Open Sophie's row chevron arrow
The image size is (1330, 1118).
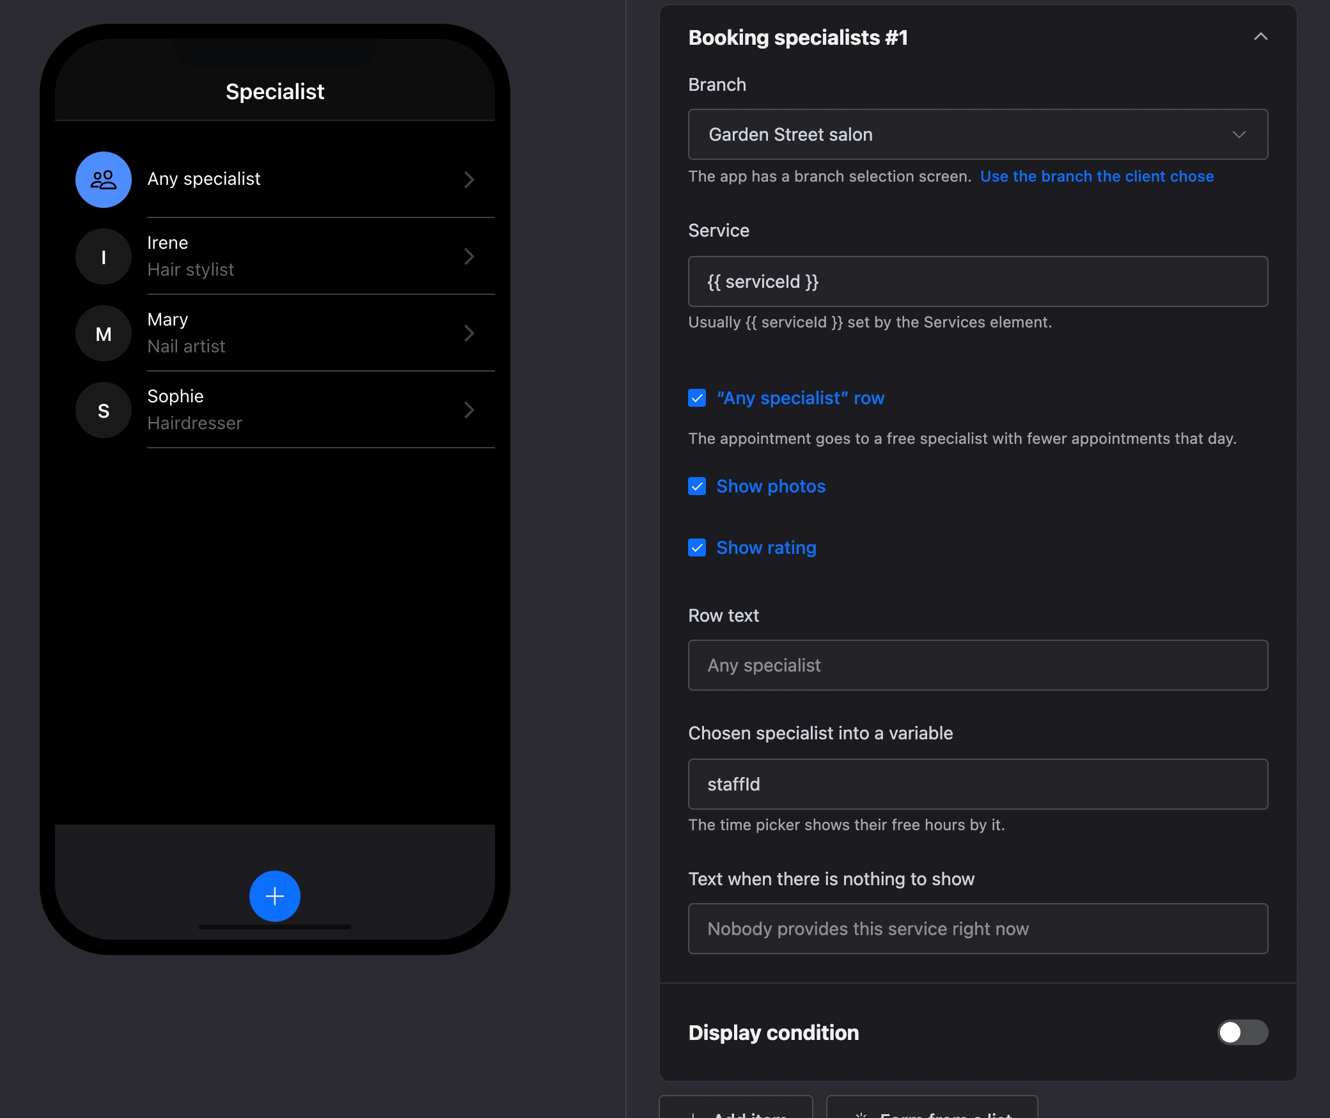469,410
